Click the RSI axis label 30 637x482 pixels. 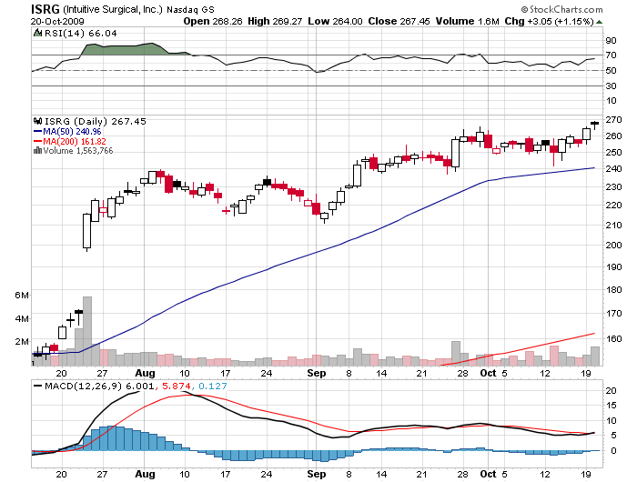[611, 85]
